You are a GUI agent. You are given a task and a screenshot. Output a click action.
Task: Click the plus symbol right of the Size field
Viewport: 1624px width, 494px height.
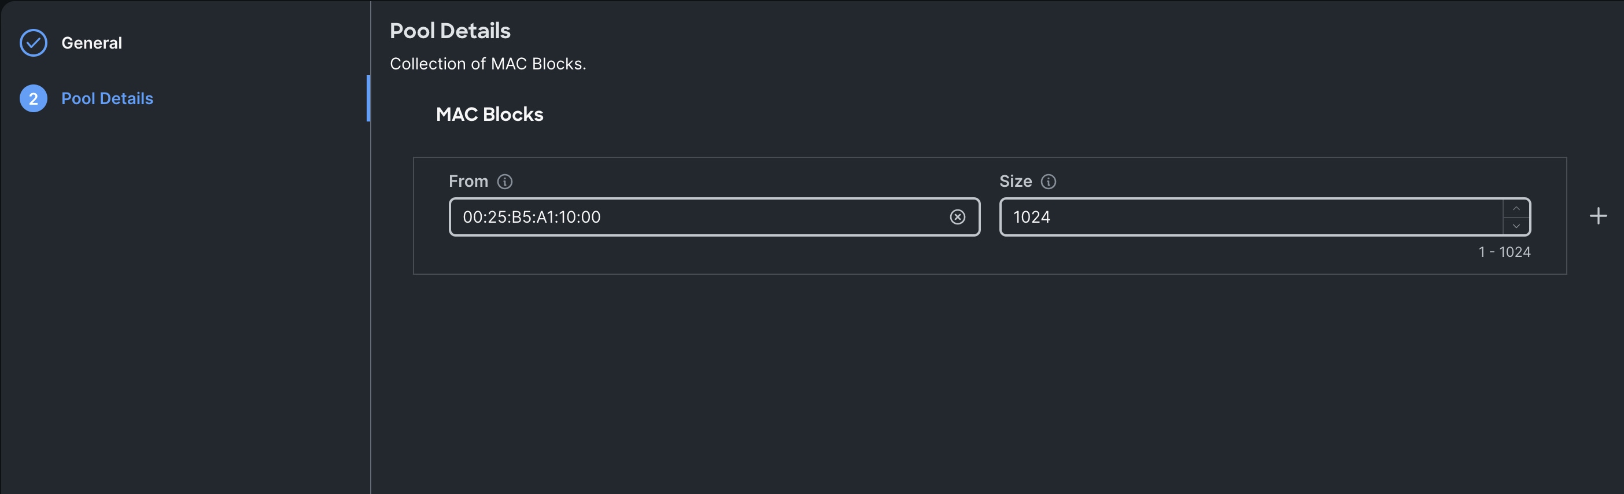click(x=1599, y=216)
